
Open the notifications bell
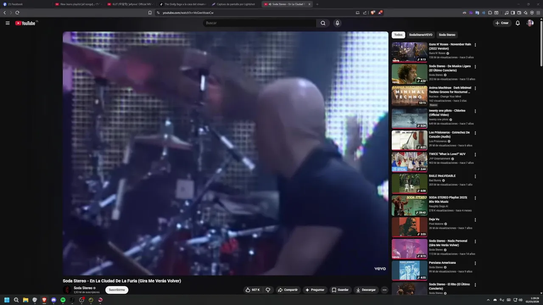point(518,23)
